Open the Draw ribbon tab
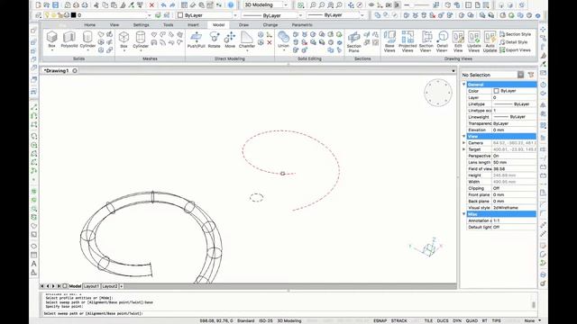Screen dimensions: 577x324 pos(244,25)
